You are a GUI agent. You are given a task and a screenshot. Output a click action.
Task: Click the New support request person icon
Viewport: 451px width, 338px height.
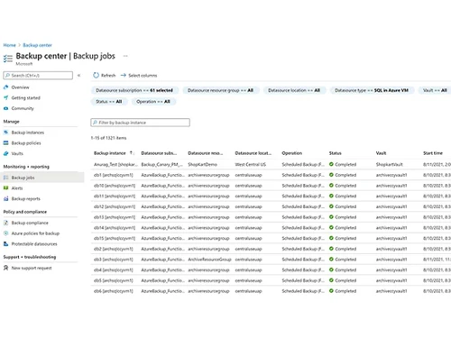(x=5, y=268)
